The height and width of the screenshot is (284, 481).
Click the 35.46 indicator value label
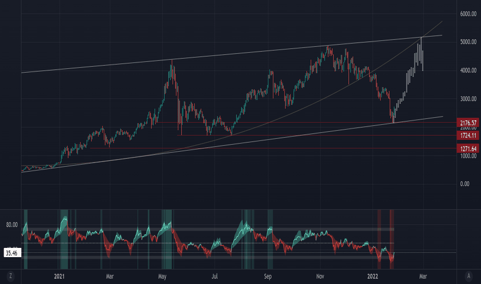(12, 253)
